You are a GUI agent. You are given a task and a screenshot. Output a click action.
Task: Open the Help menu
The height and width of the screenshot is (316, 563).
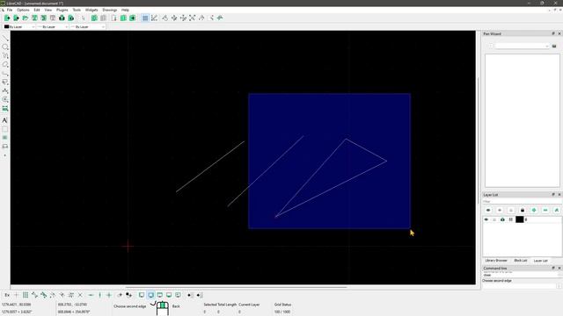125,10
